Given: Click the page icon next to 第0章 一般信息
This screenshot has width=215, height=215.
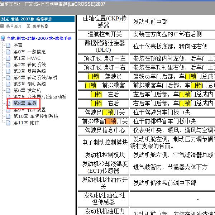Looking at the screenshot, I should 8,52.
